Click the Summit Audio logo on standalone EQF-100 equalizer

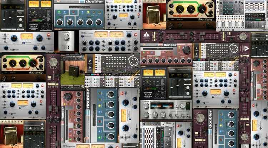(x=83, y=36)
